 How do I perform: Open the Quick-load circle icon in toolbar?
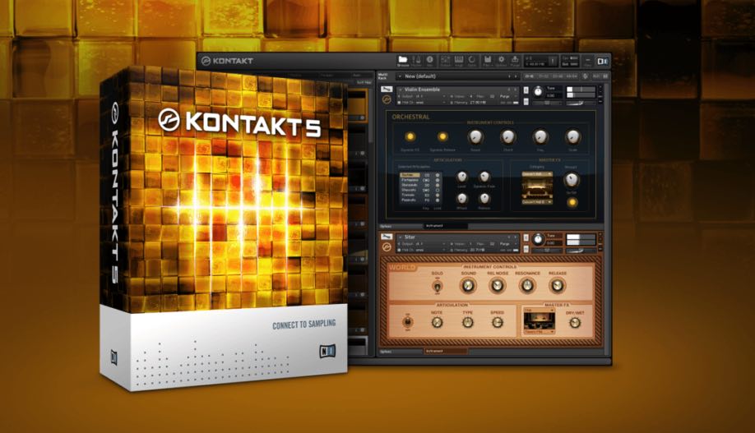[472, 60]
